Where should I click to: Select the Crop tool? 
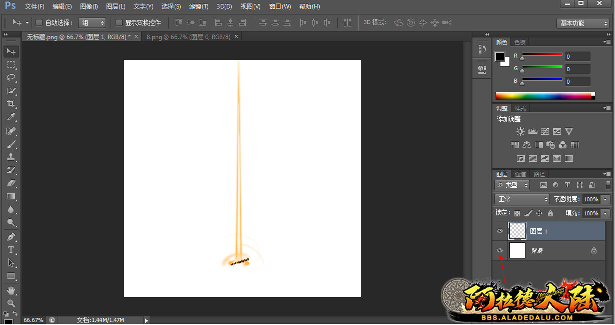tap(11, 104)
